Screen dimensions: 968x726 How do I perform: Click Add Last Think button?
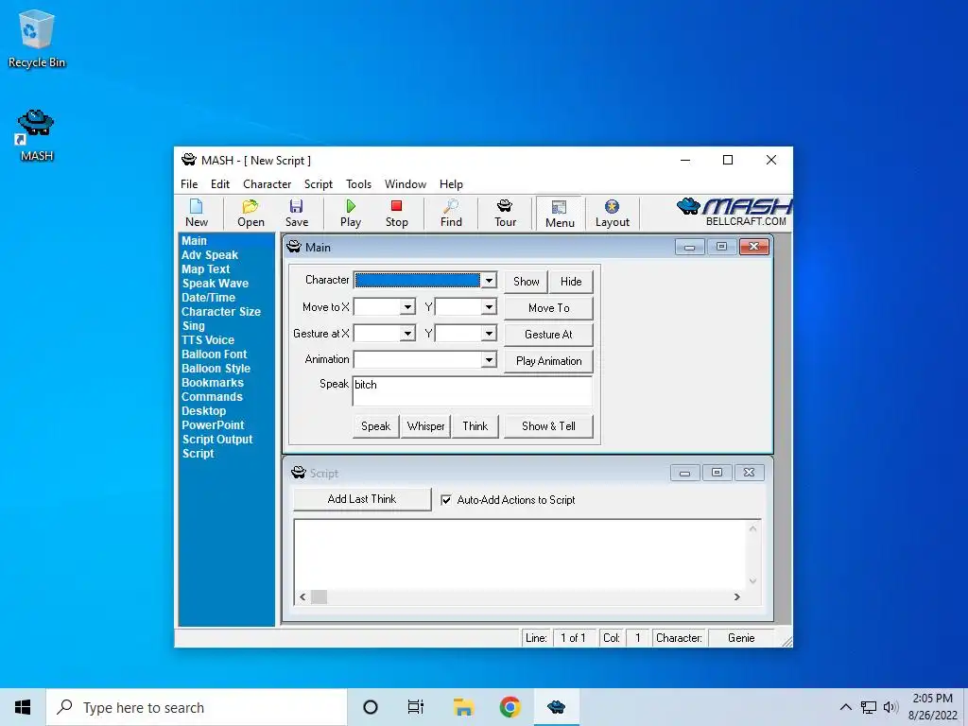pyautogui.click(x=362, y=499)
